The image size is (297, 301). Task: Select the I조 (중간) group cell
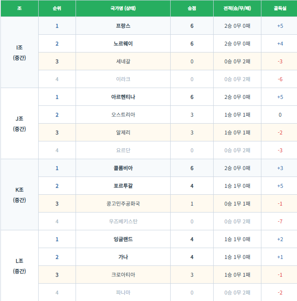click(20, 52)
